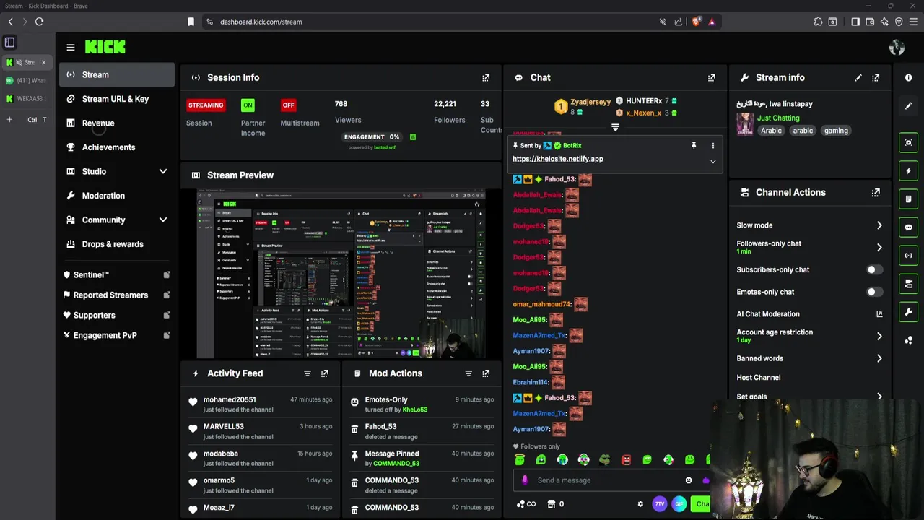Expand Account age restriction options
The width and height of the screenshot is (924, 520).
coord(879,336)
